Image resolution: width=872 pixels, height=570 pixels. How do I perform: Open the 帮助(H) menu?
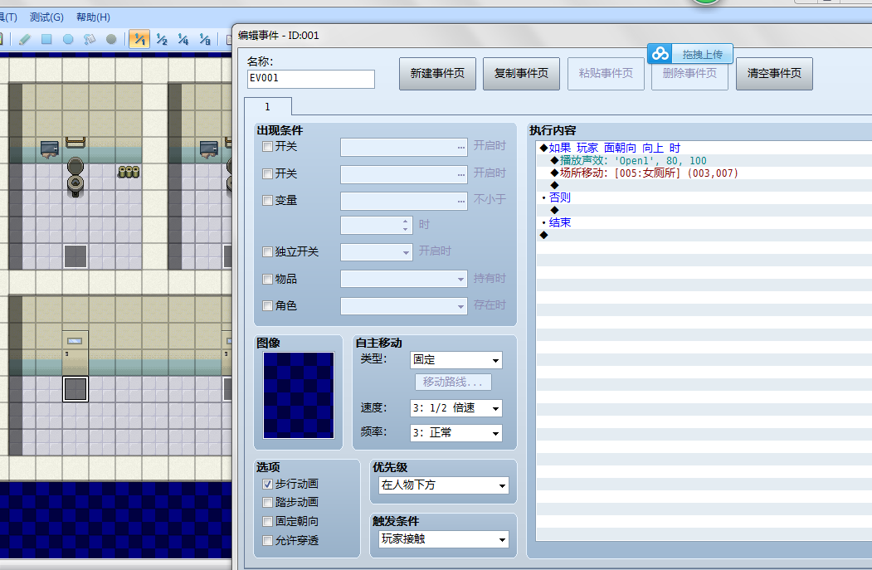(x=94, y=17)
